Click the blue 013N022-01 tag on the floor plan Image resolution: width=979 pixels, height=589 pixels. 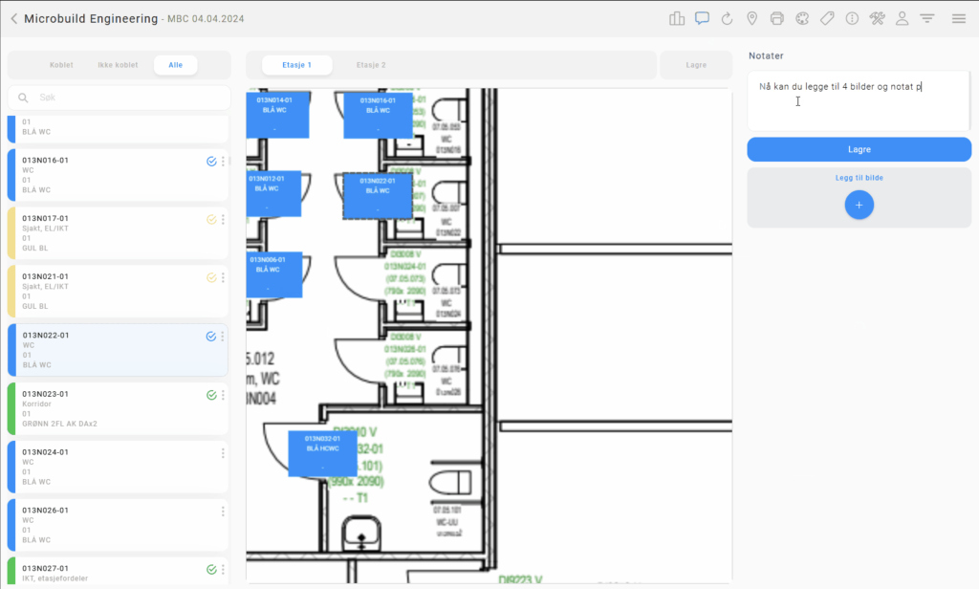click(x=377, y=195)
